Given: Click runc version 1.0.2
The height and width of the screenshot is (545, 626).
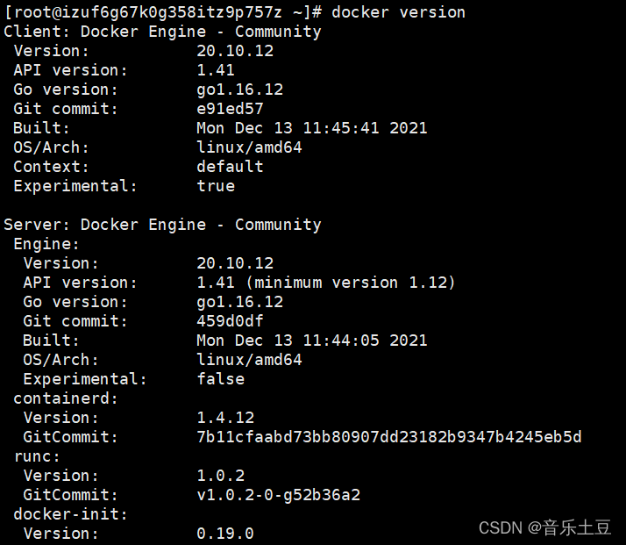Looking at the screenshot, I should pyautogui.click(x=220, y=476).
